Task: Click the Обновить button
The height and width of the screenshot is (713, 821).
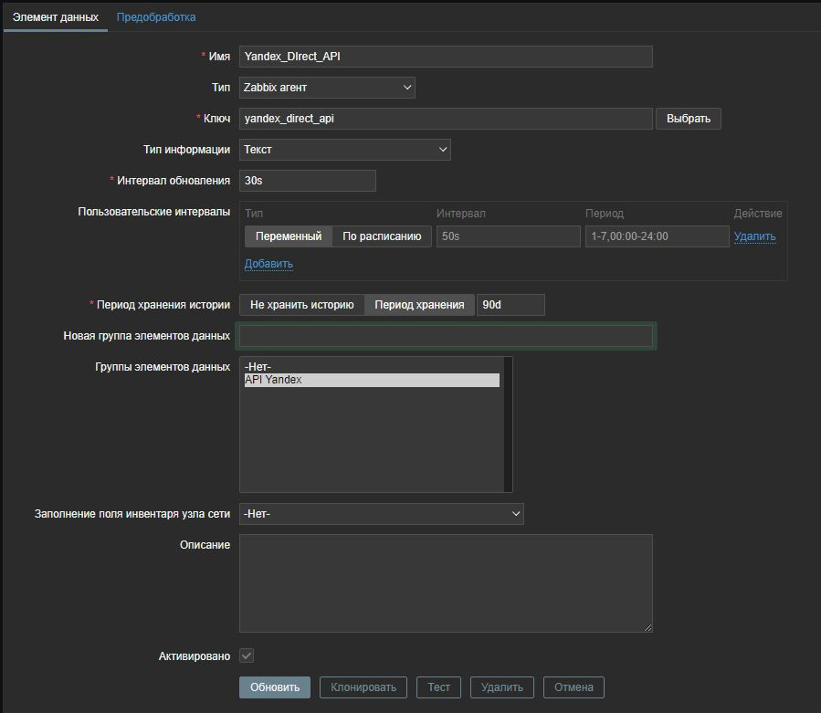Action: click(274, 687)
